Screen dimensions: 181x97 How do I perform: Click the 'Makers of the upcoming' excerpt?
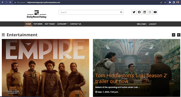tap(117, 87)
